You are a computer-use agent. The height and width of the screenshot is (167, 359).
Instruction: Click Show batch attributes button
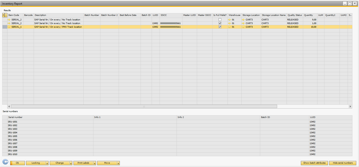[x=314, y=163]
